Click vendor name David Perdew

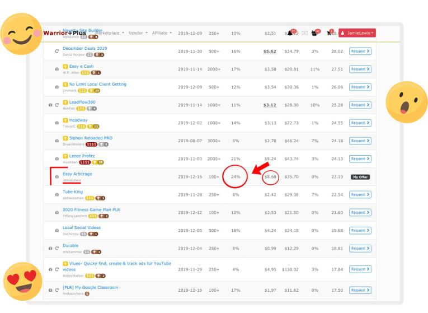pos(73,55)
